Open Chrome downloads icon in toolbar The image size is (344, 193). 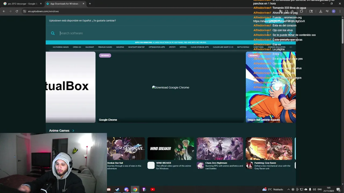point(321,11)
